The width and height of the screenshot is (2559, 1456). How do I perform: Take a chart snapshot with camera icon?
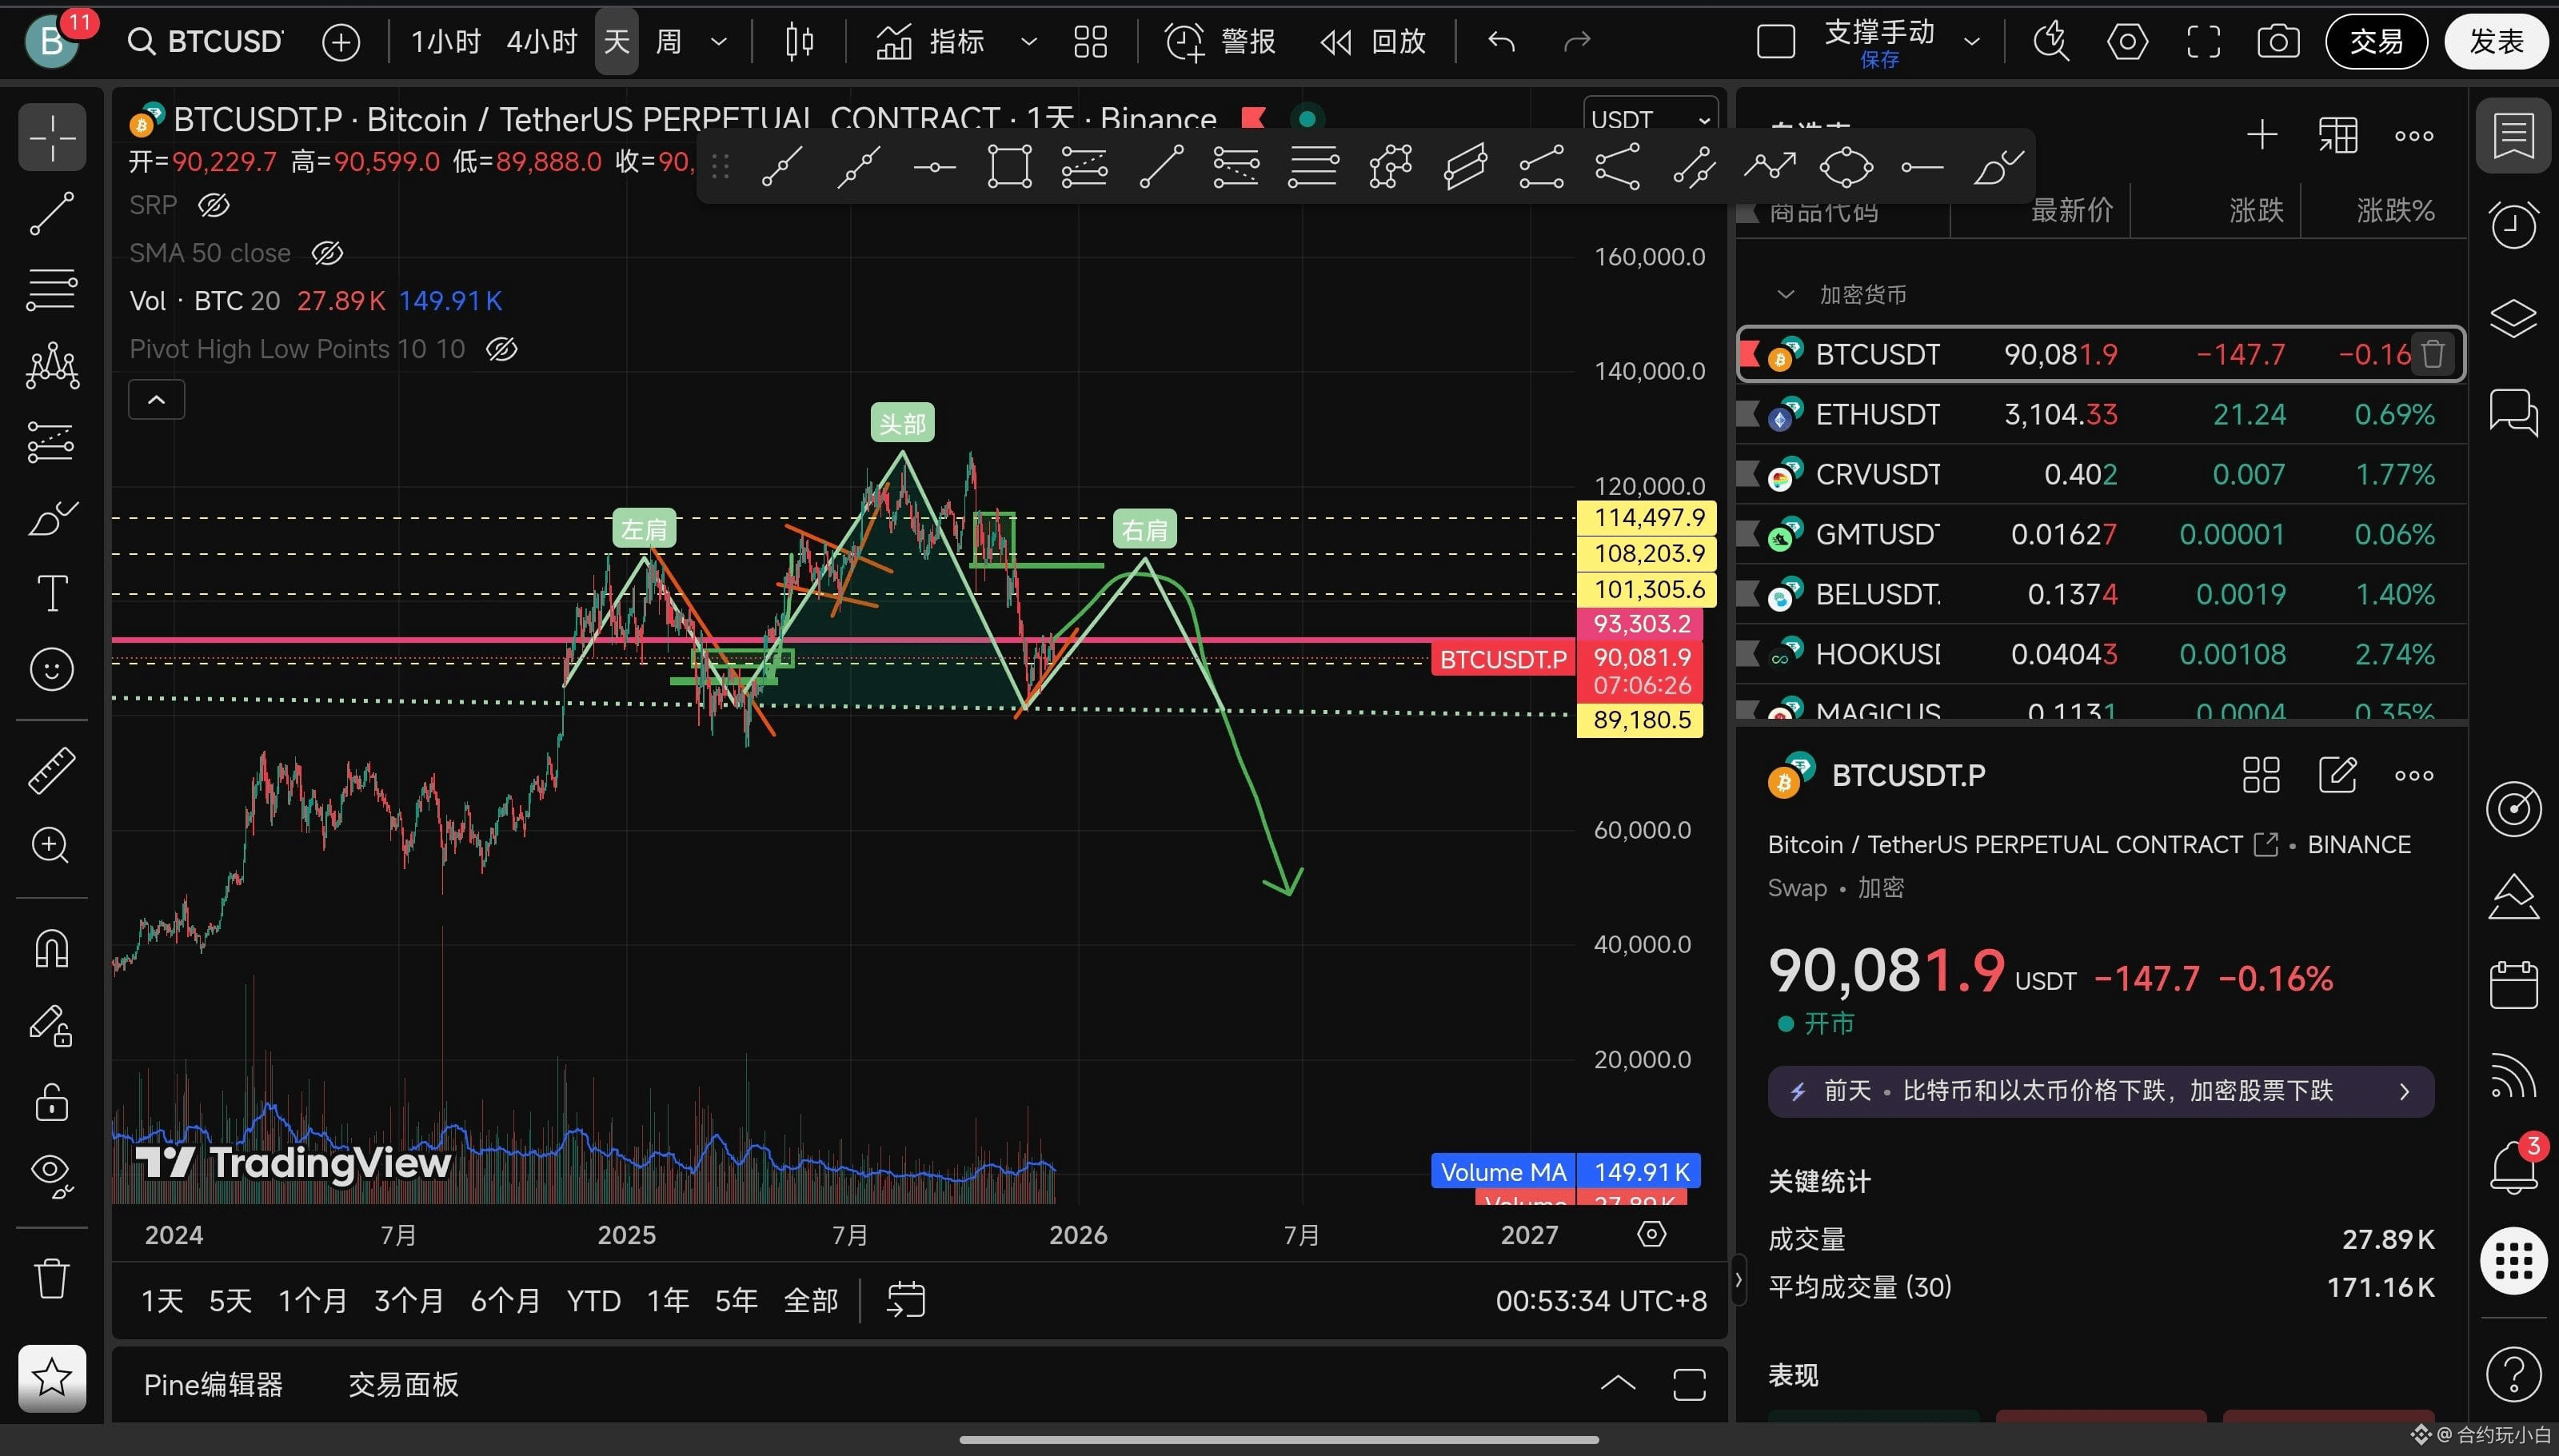tap(2278, 42)
